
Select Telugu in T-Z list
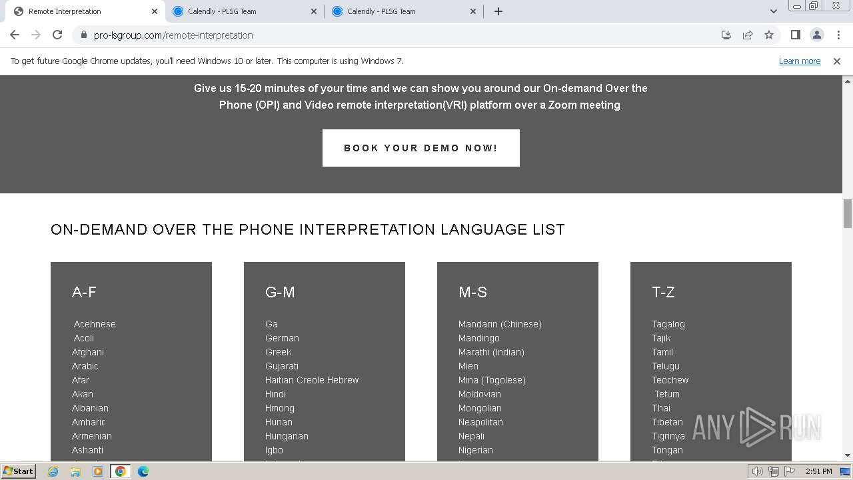[x=666, y=366]
